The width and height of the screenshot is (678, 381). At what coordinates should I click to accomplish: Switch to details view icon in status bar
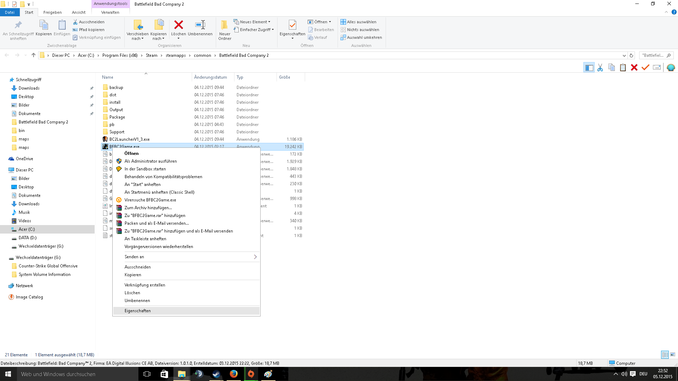coord(665,355)
